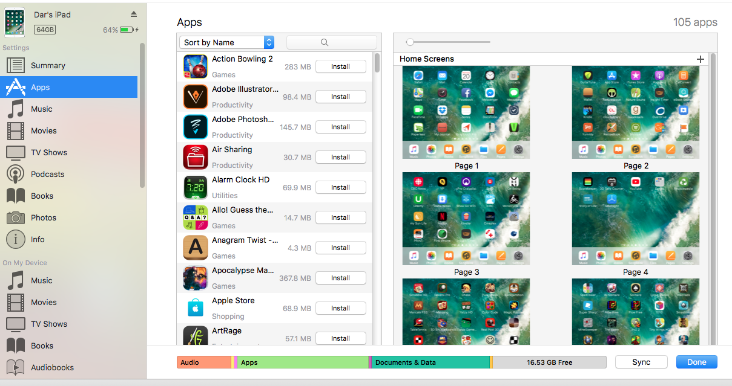Select the Page 4 home screen thumbnail

(636, 219)
